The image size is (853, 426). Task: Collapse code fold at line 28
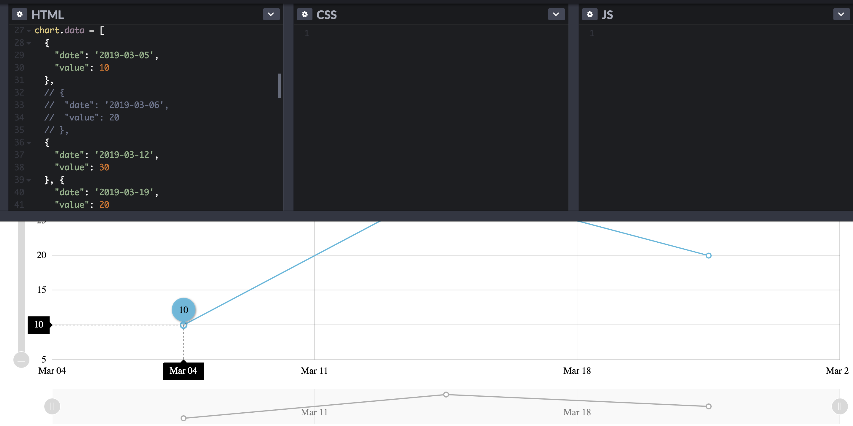[29, 43]
